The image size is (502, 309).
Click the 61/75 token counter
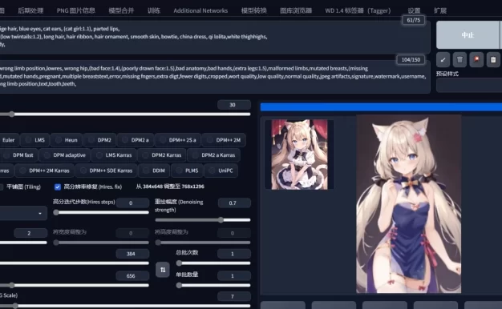(x=413, y=20)
